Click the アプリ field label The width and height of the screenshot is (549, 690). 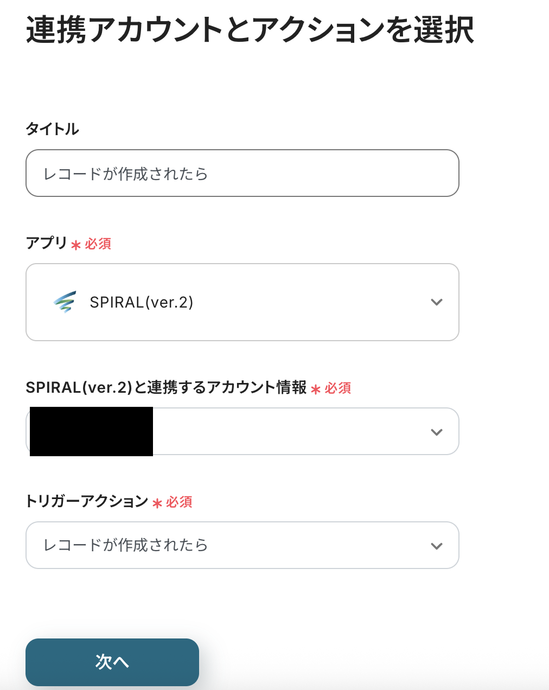tap(47, 243)
